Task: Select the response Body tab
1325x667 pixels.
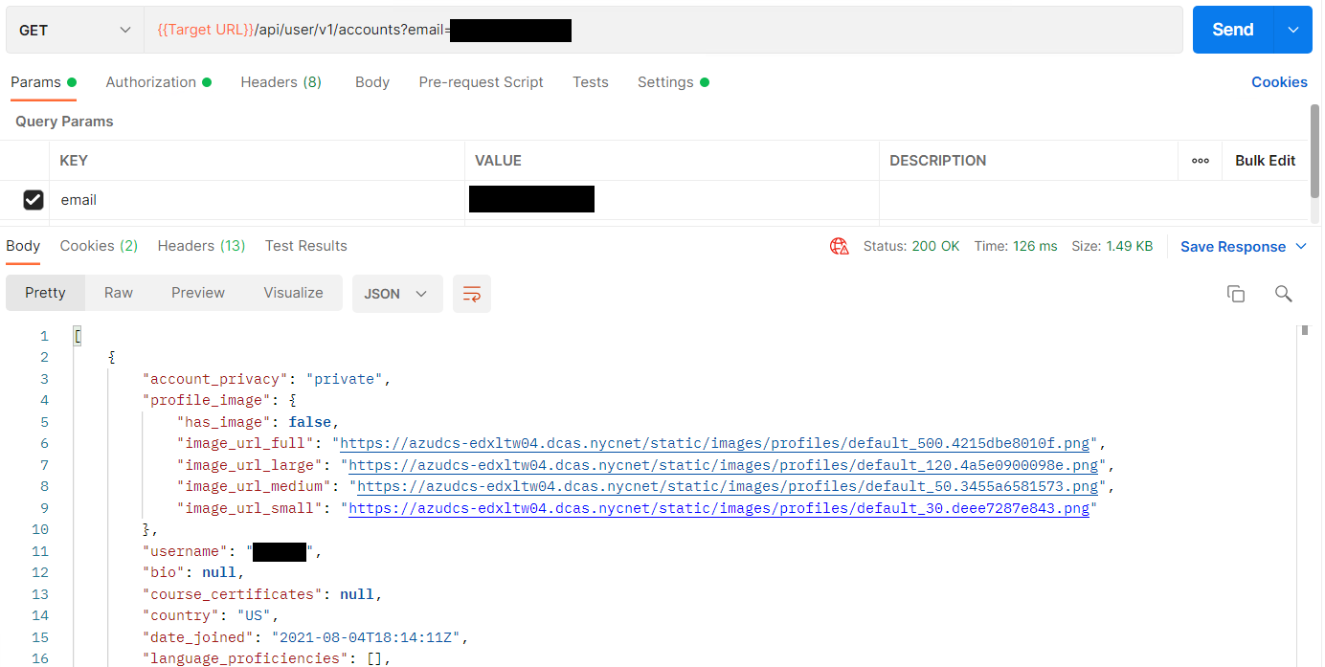Action: [x=23, y=246]
